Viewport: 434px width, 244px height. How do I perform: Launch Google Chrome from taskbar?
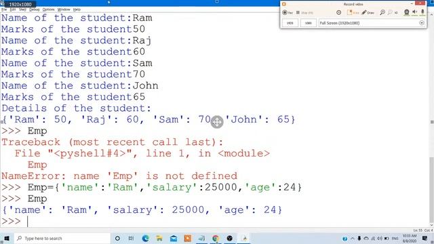click(216, 238)
